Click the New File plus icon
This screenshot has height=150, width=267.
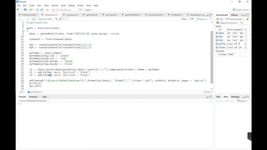pyautogui.click(x=18, y=10)
